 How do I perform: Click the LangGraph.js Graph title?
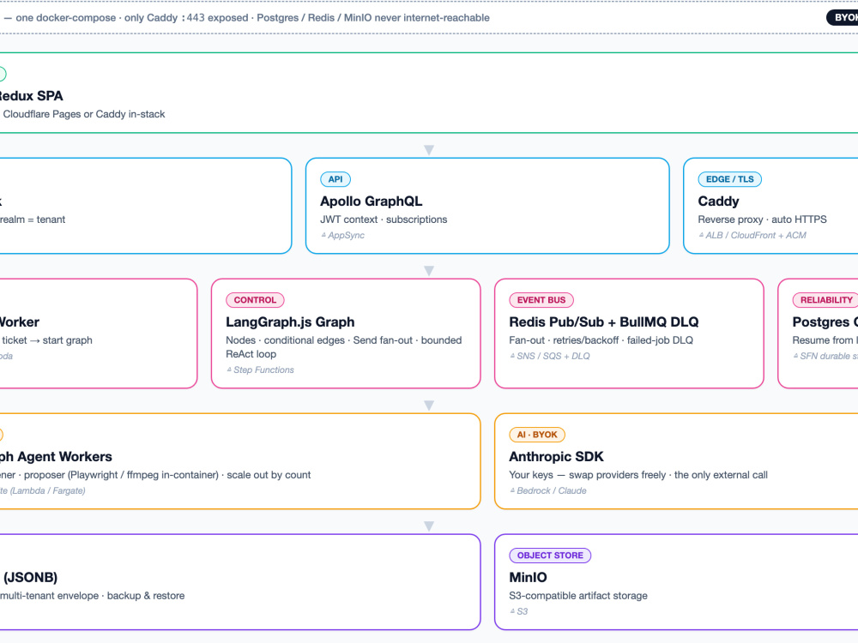pyautogui.click(x=290, y=322)
